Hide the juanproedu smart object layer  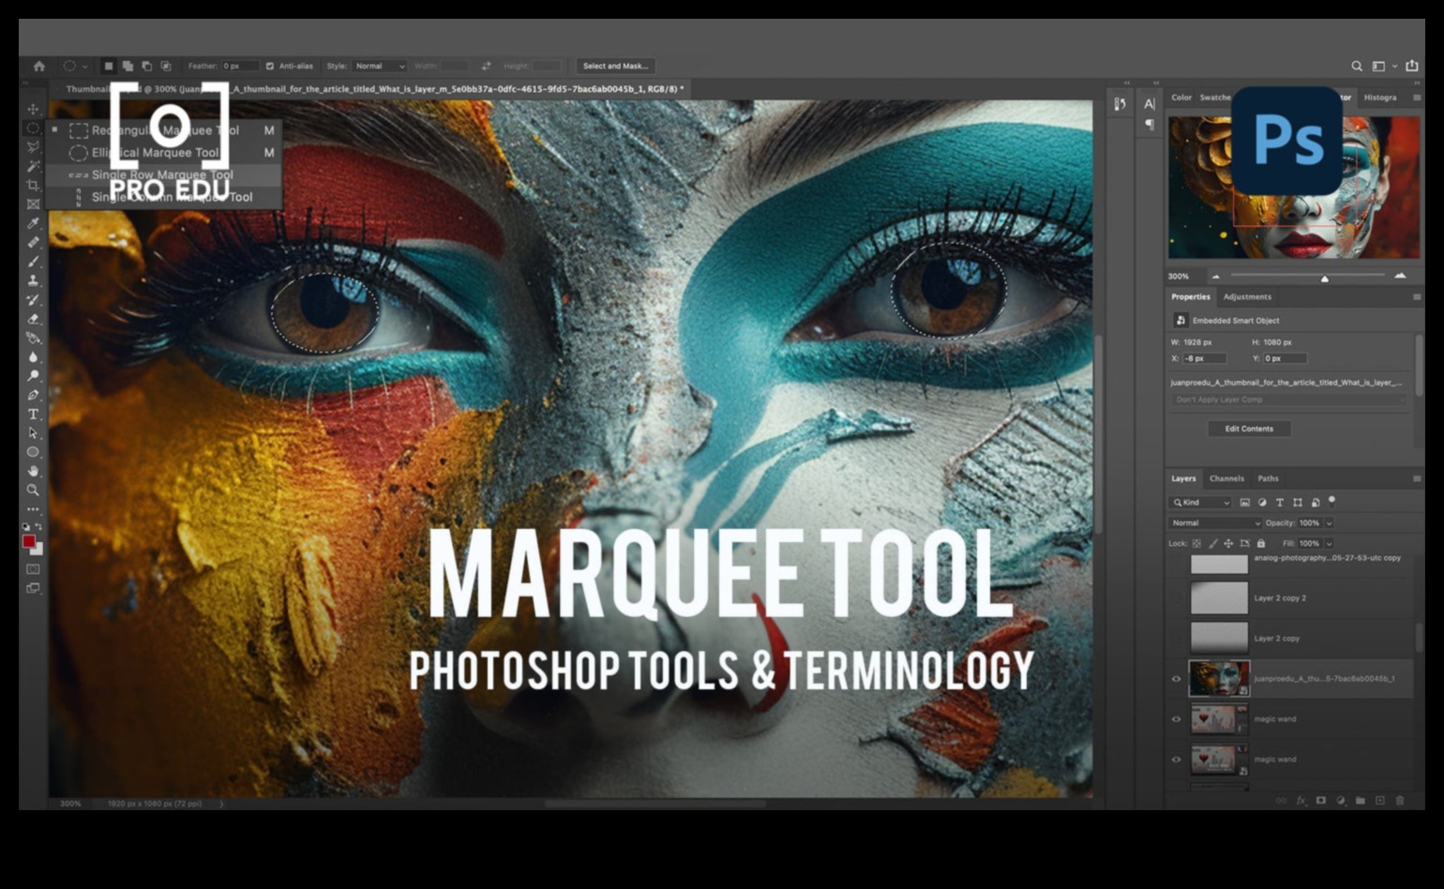point(1177,679)
